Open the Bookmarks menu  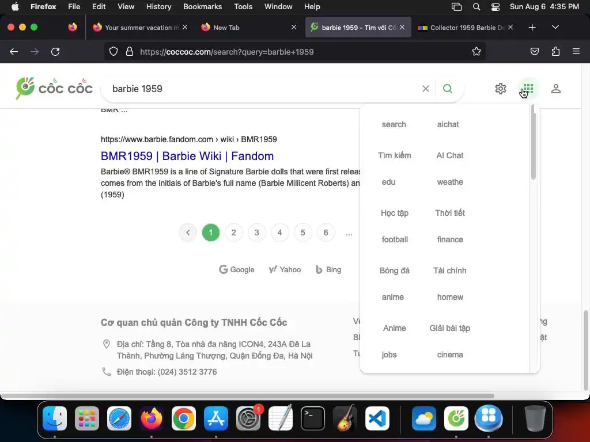point(202,7)
